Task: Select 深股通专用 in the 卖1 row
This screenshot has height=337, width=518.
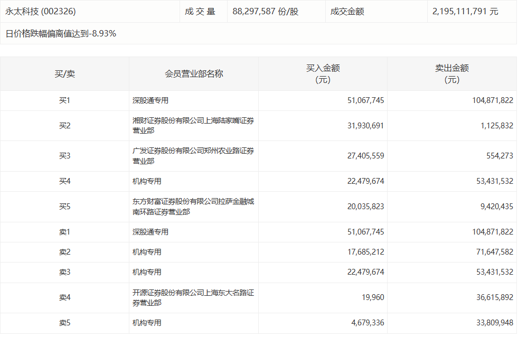Action: pyautogui.click(x=150, y=232)
